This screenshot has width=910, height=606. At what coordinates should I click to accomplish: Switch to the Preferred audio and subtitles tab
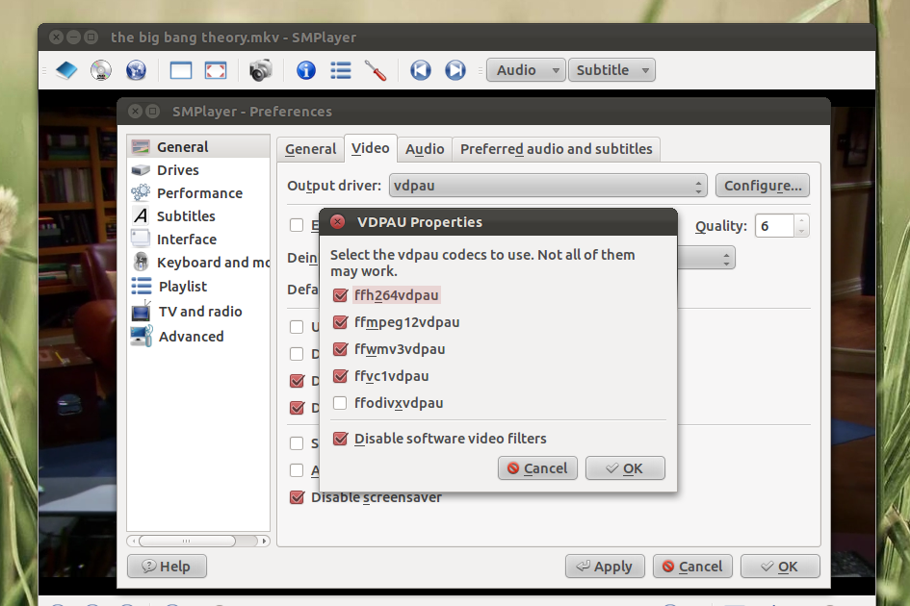coord(556,148)
